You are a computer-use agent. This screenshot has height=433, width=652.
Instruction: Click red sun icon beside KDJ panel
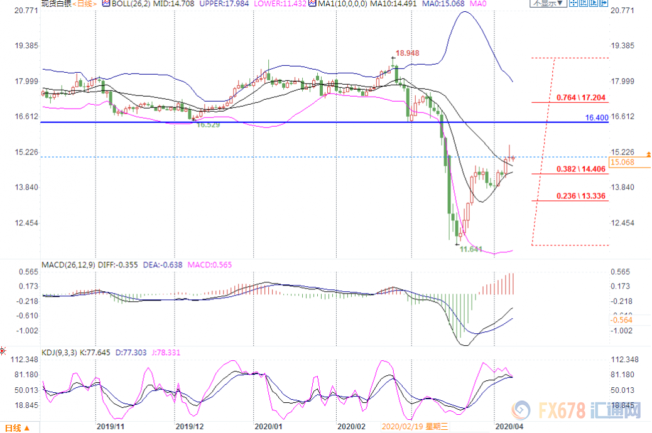point(3,351)
